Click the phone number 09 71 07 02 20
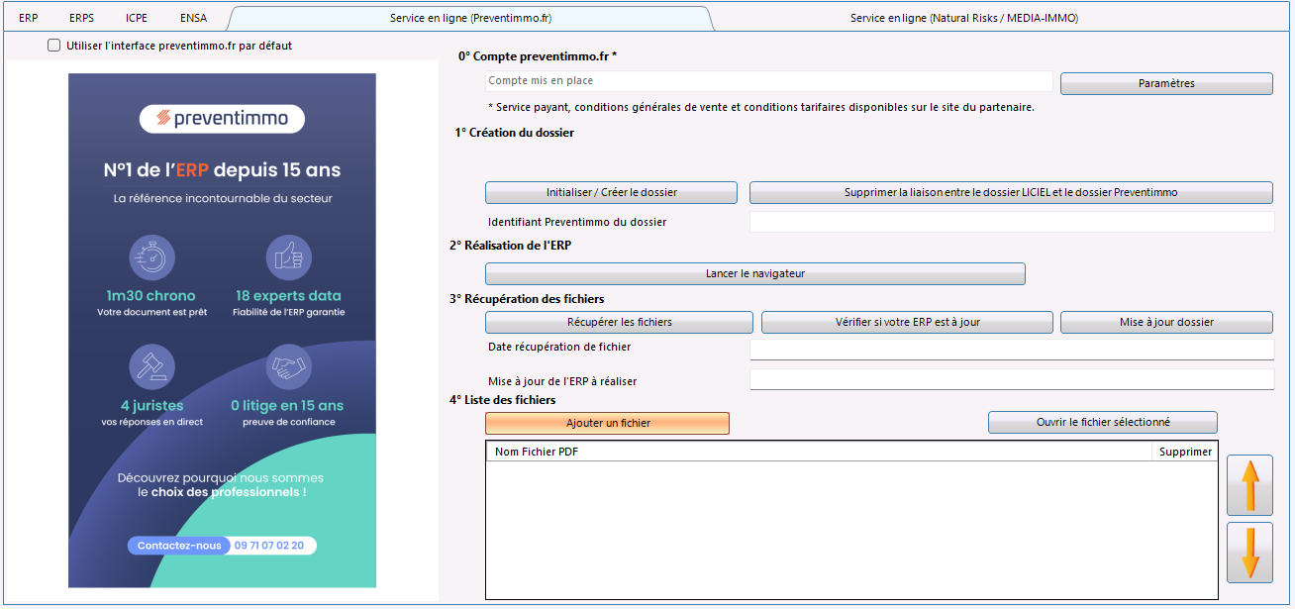 (x=269, y=546)
